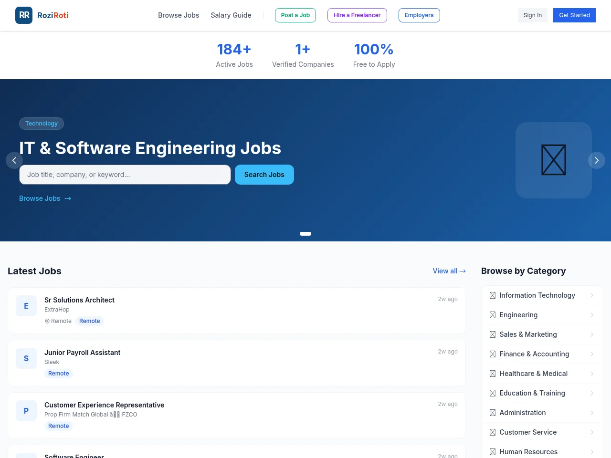Viewport: 611px width, 458px height.
Task: Click the Healthcare & Medical category icon
Action: click(493, 374)
